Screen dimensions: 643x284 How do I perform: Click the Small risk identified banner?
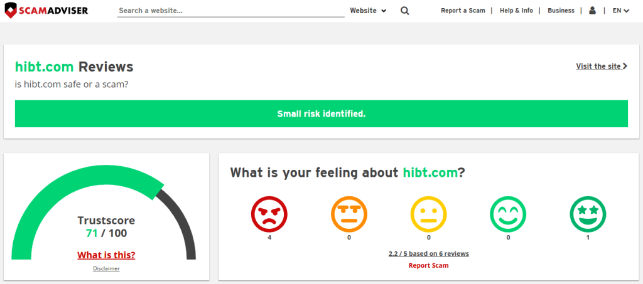tap(321, 113)
